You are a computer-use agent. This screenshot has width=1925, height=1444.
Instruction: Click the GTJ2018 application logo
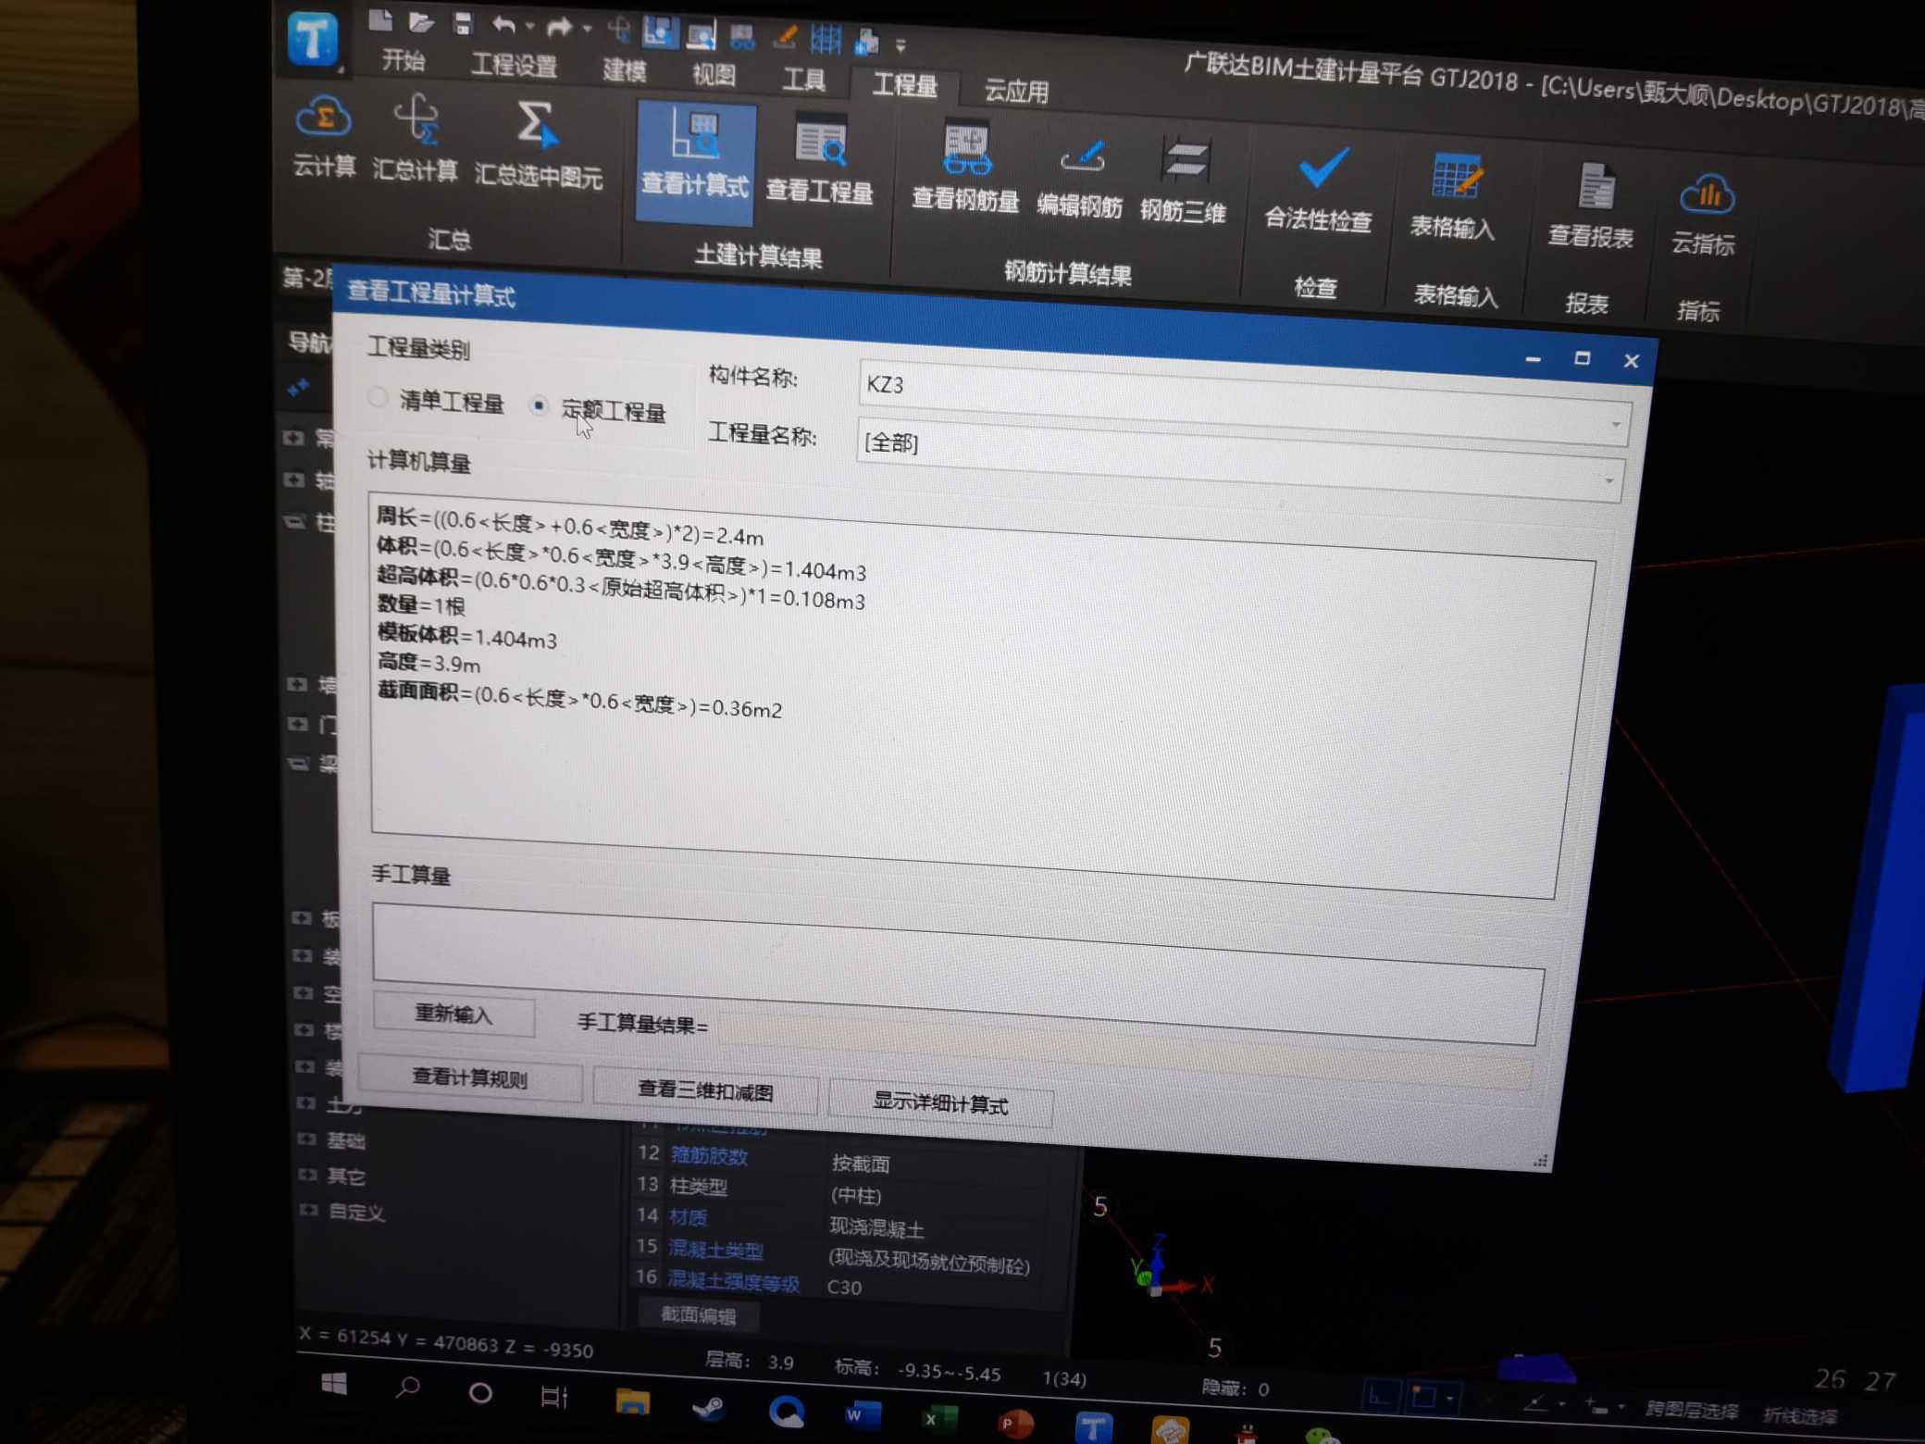pyautogui.click(x=312, y=39)
